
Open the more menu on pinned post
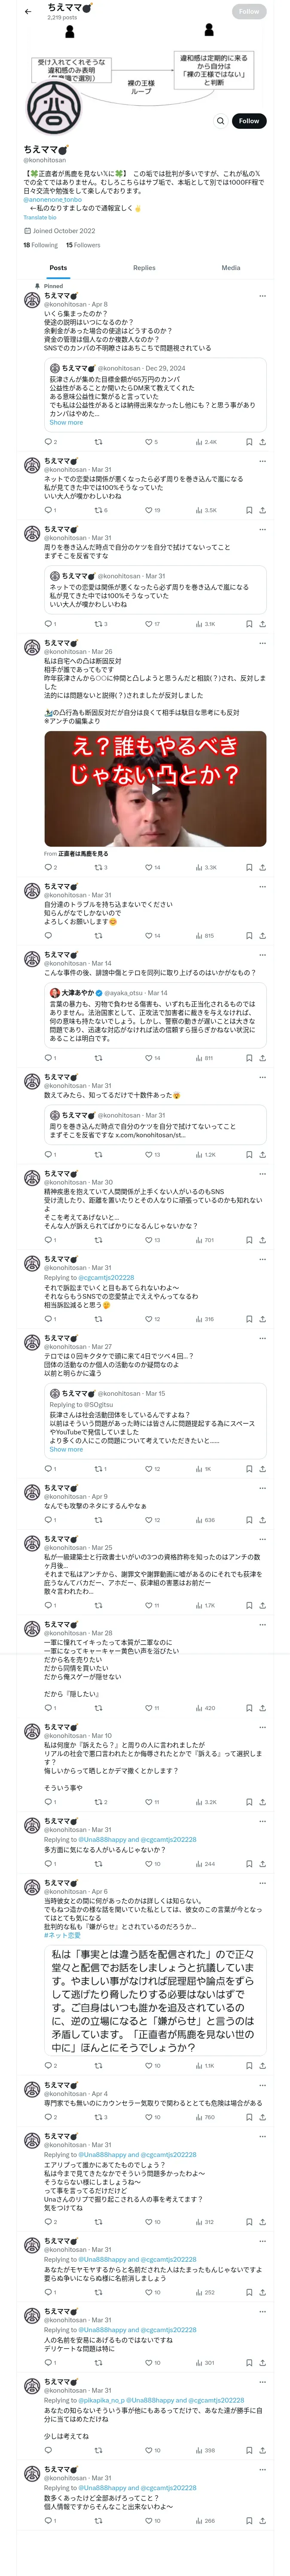[262, 296]
